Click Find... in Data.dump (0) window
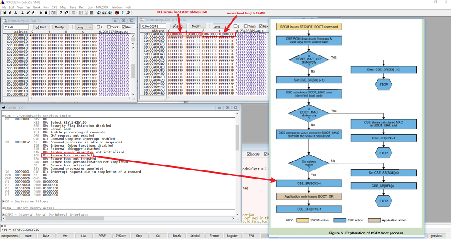This screenshot has width=451, height=239. pos(42,27)
